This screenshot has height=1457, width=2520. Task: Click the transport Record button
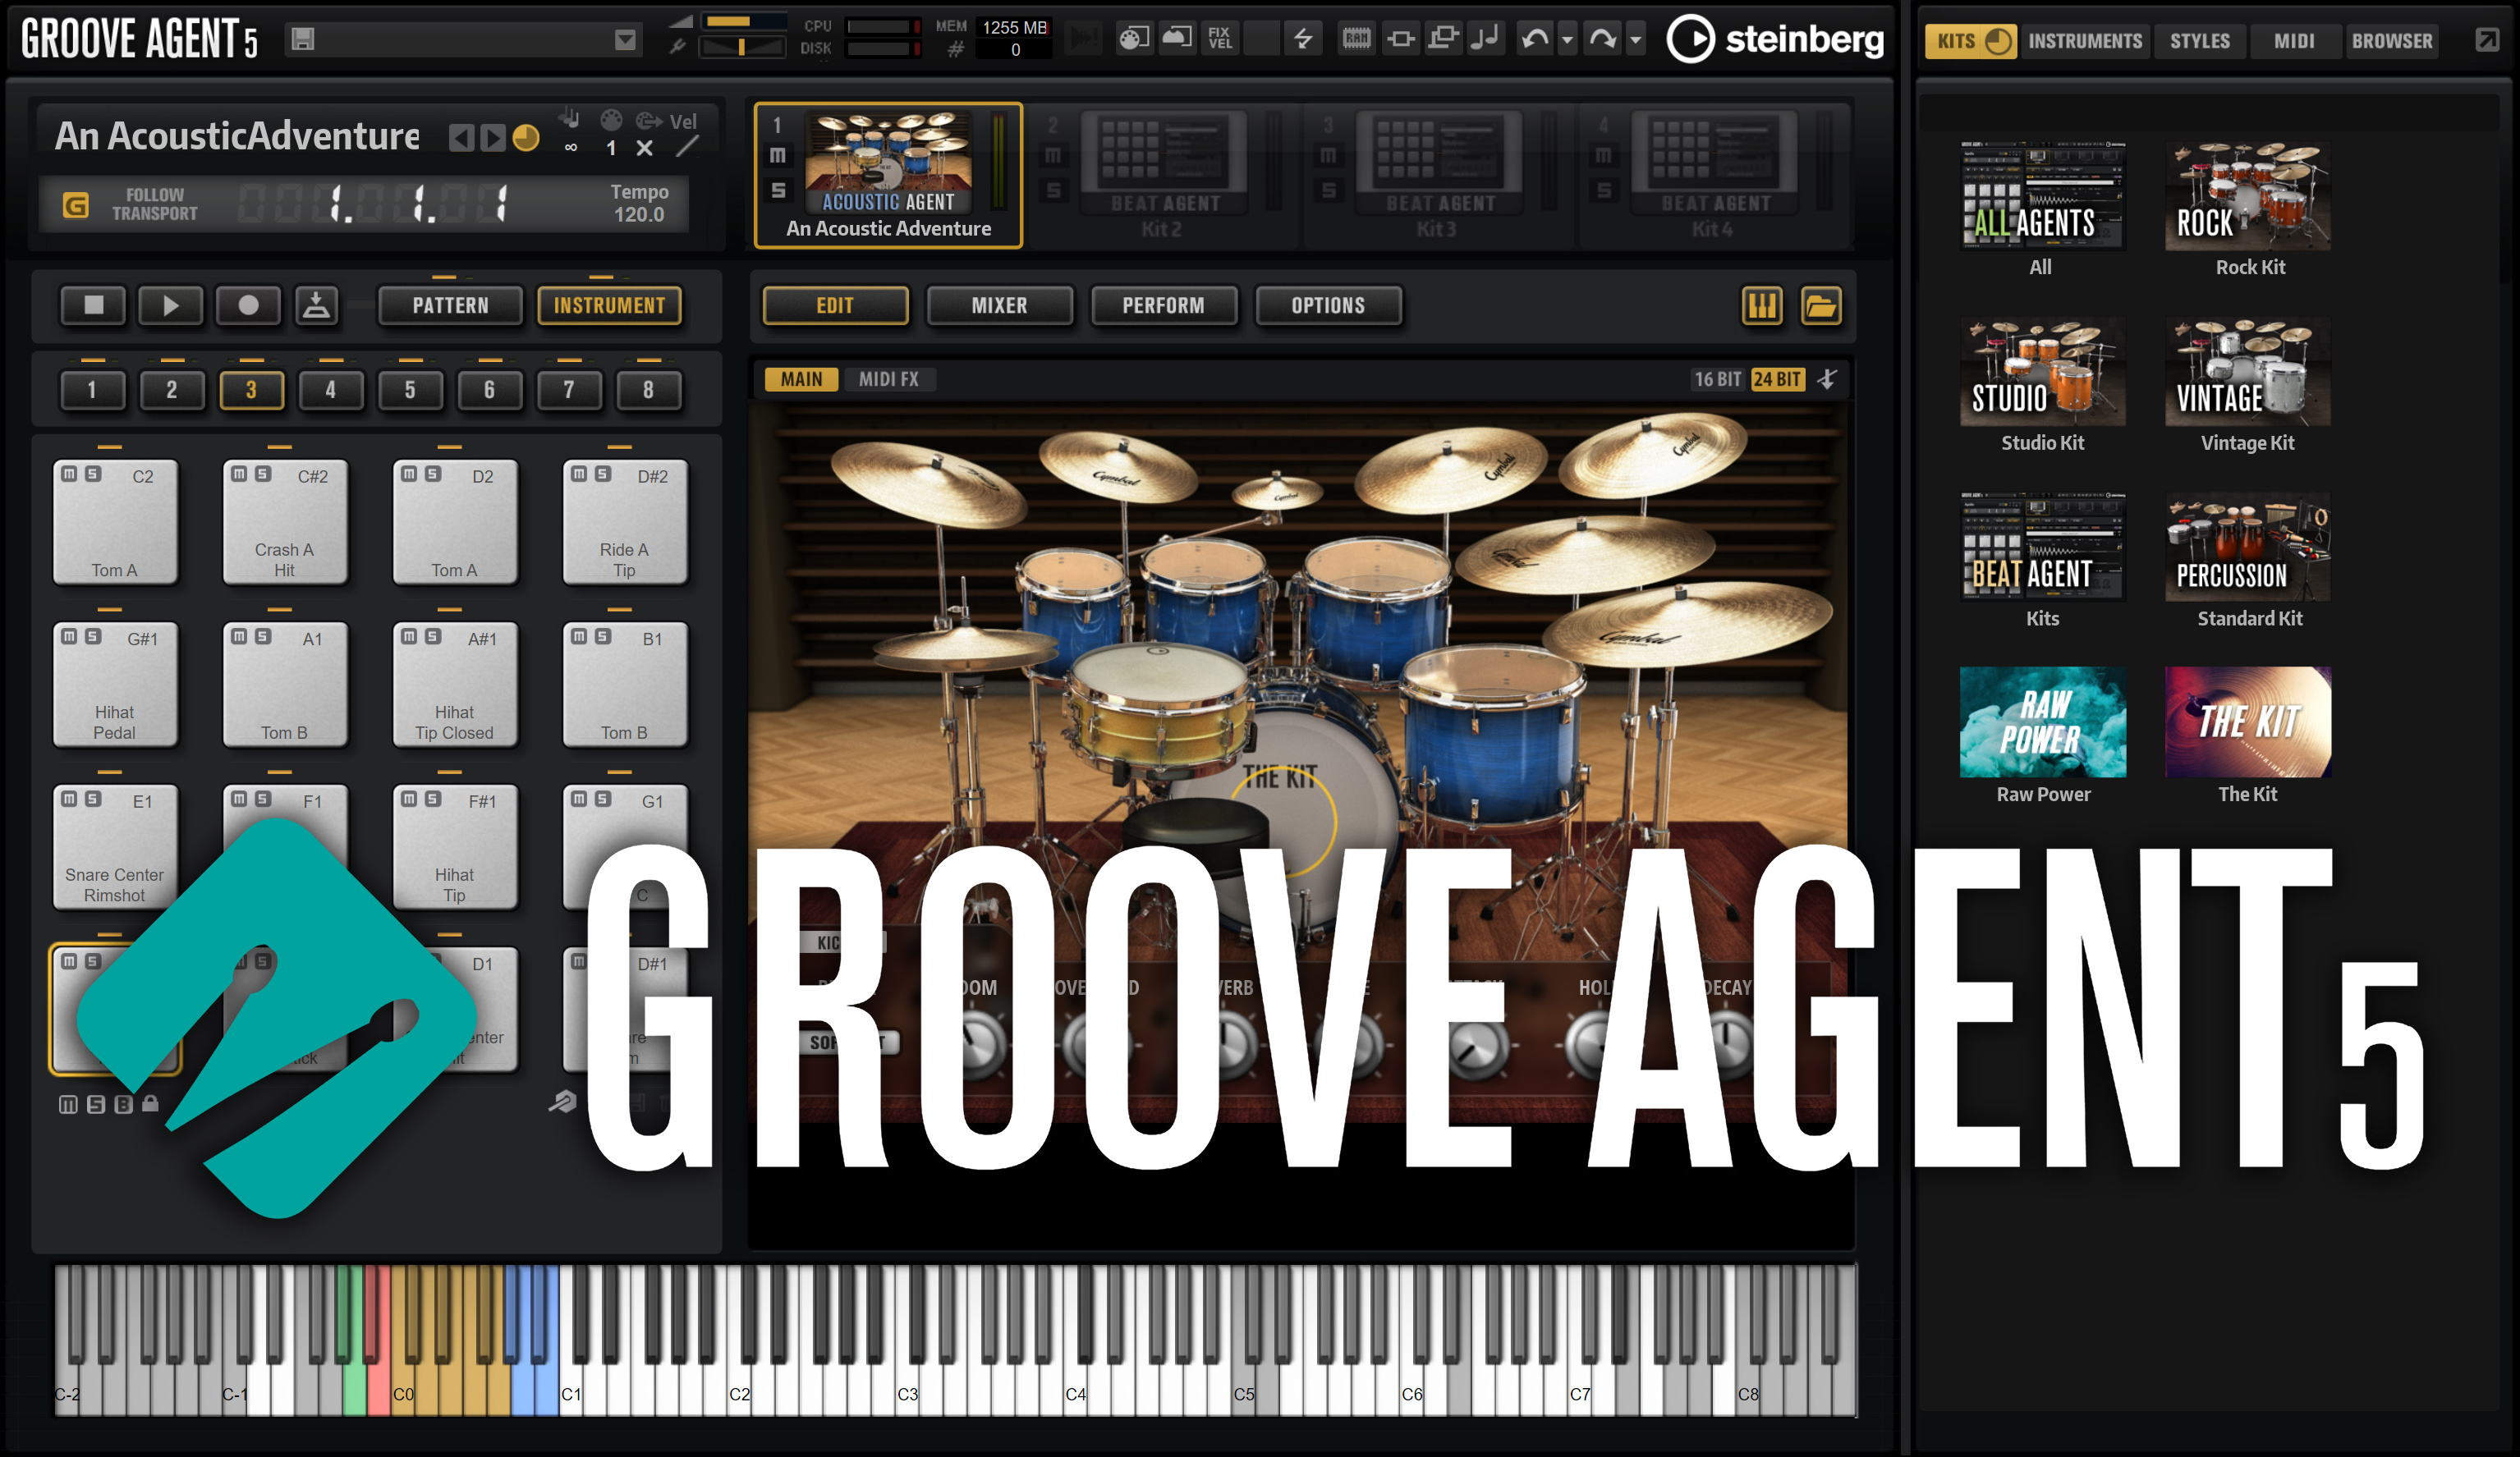(248, 305)
